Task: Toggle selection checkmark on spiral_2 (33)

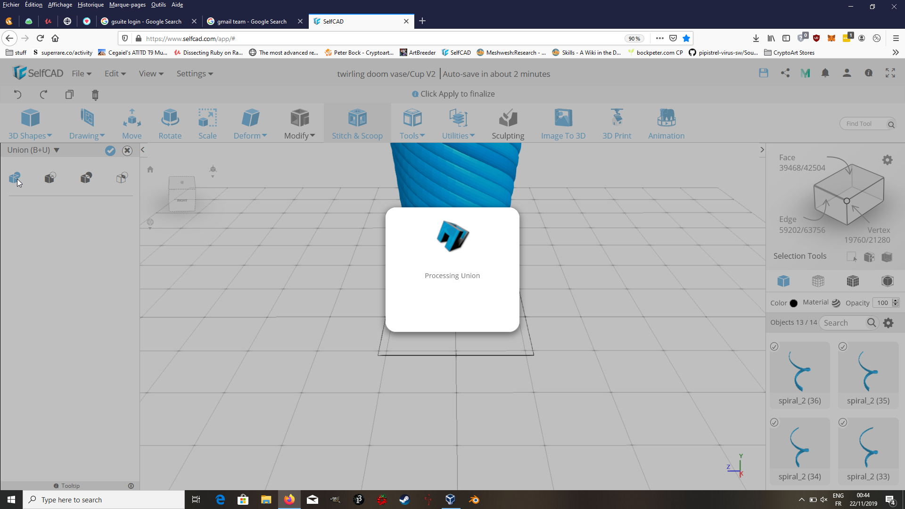Action: (x=843, y=423)
